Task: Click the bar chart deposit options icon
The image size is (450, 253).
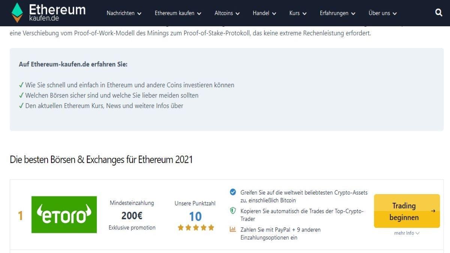Action: pyautogui.click(x=233, y=229)
